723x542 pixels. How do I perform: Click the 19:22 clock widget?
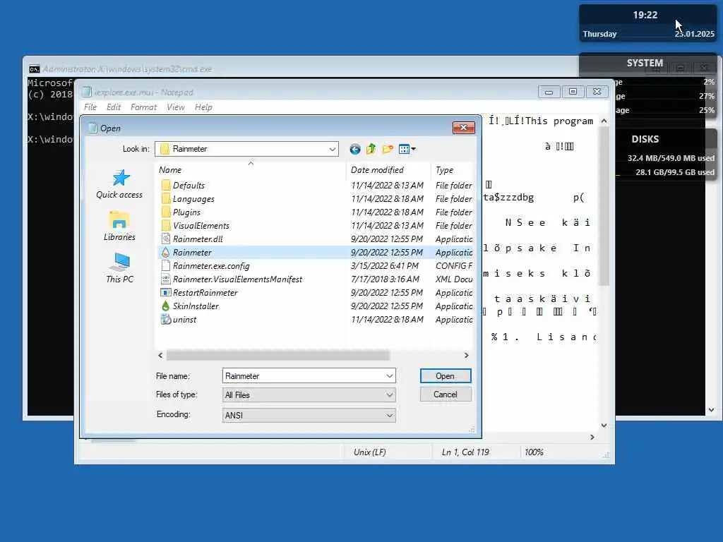tap(645, 16)
